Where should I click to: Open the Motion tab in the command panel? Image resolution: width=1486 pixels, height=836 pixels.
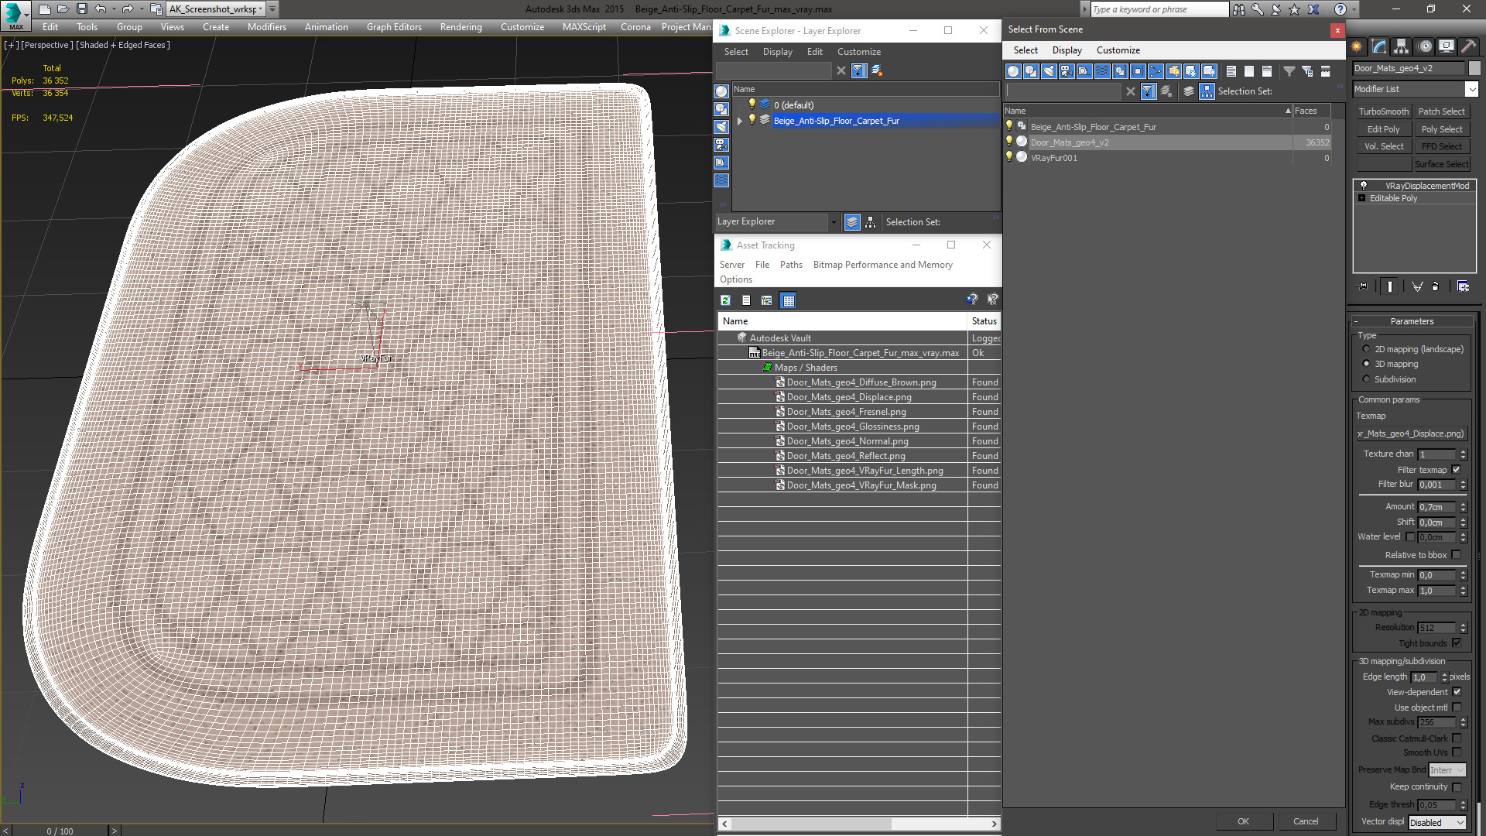[x=1425, y=46]
